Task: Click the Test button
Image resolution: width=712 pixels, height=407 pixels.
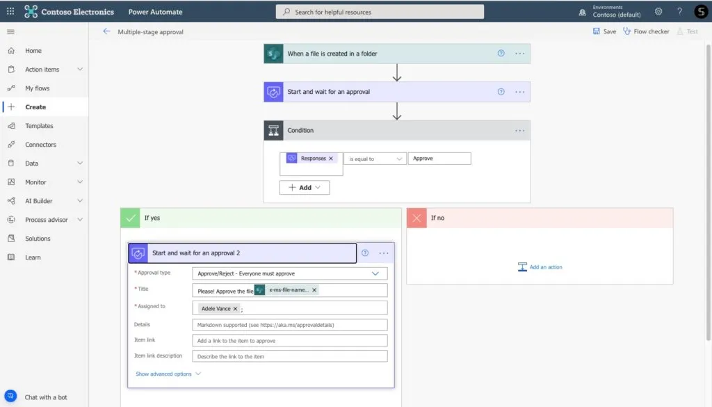Action: 688,31
